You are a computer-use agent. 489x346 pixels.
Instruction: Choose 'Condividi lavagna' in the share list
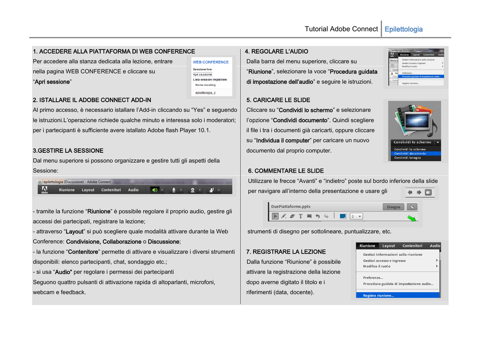407,157
